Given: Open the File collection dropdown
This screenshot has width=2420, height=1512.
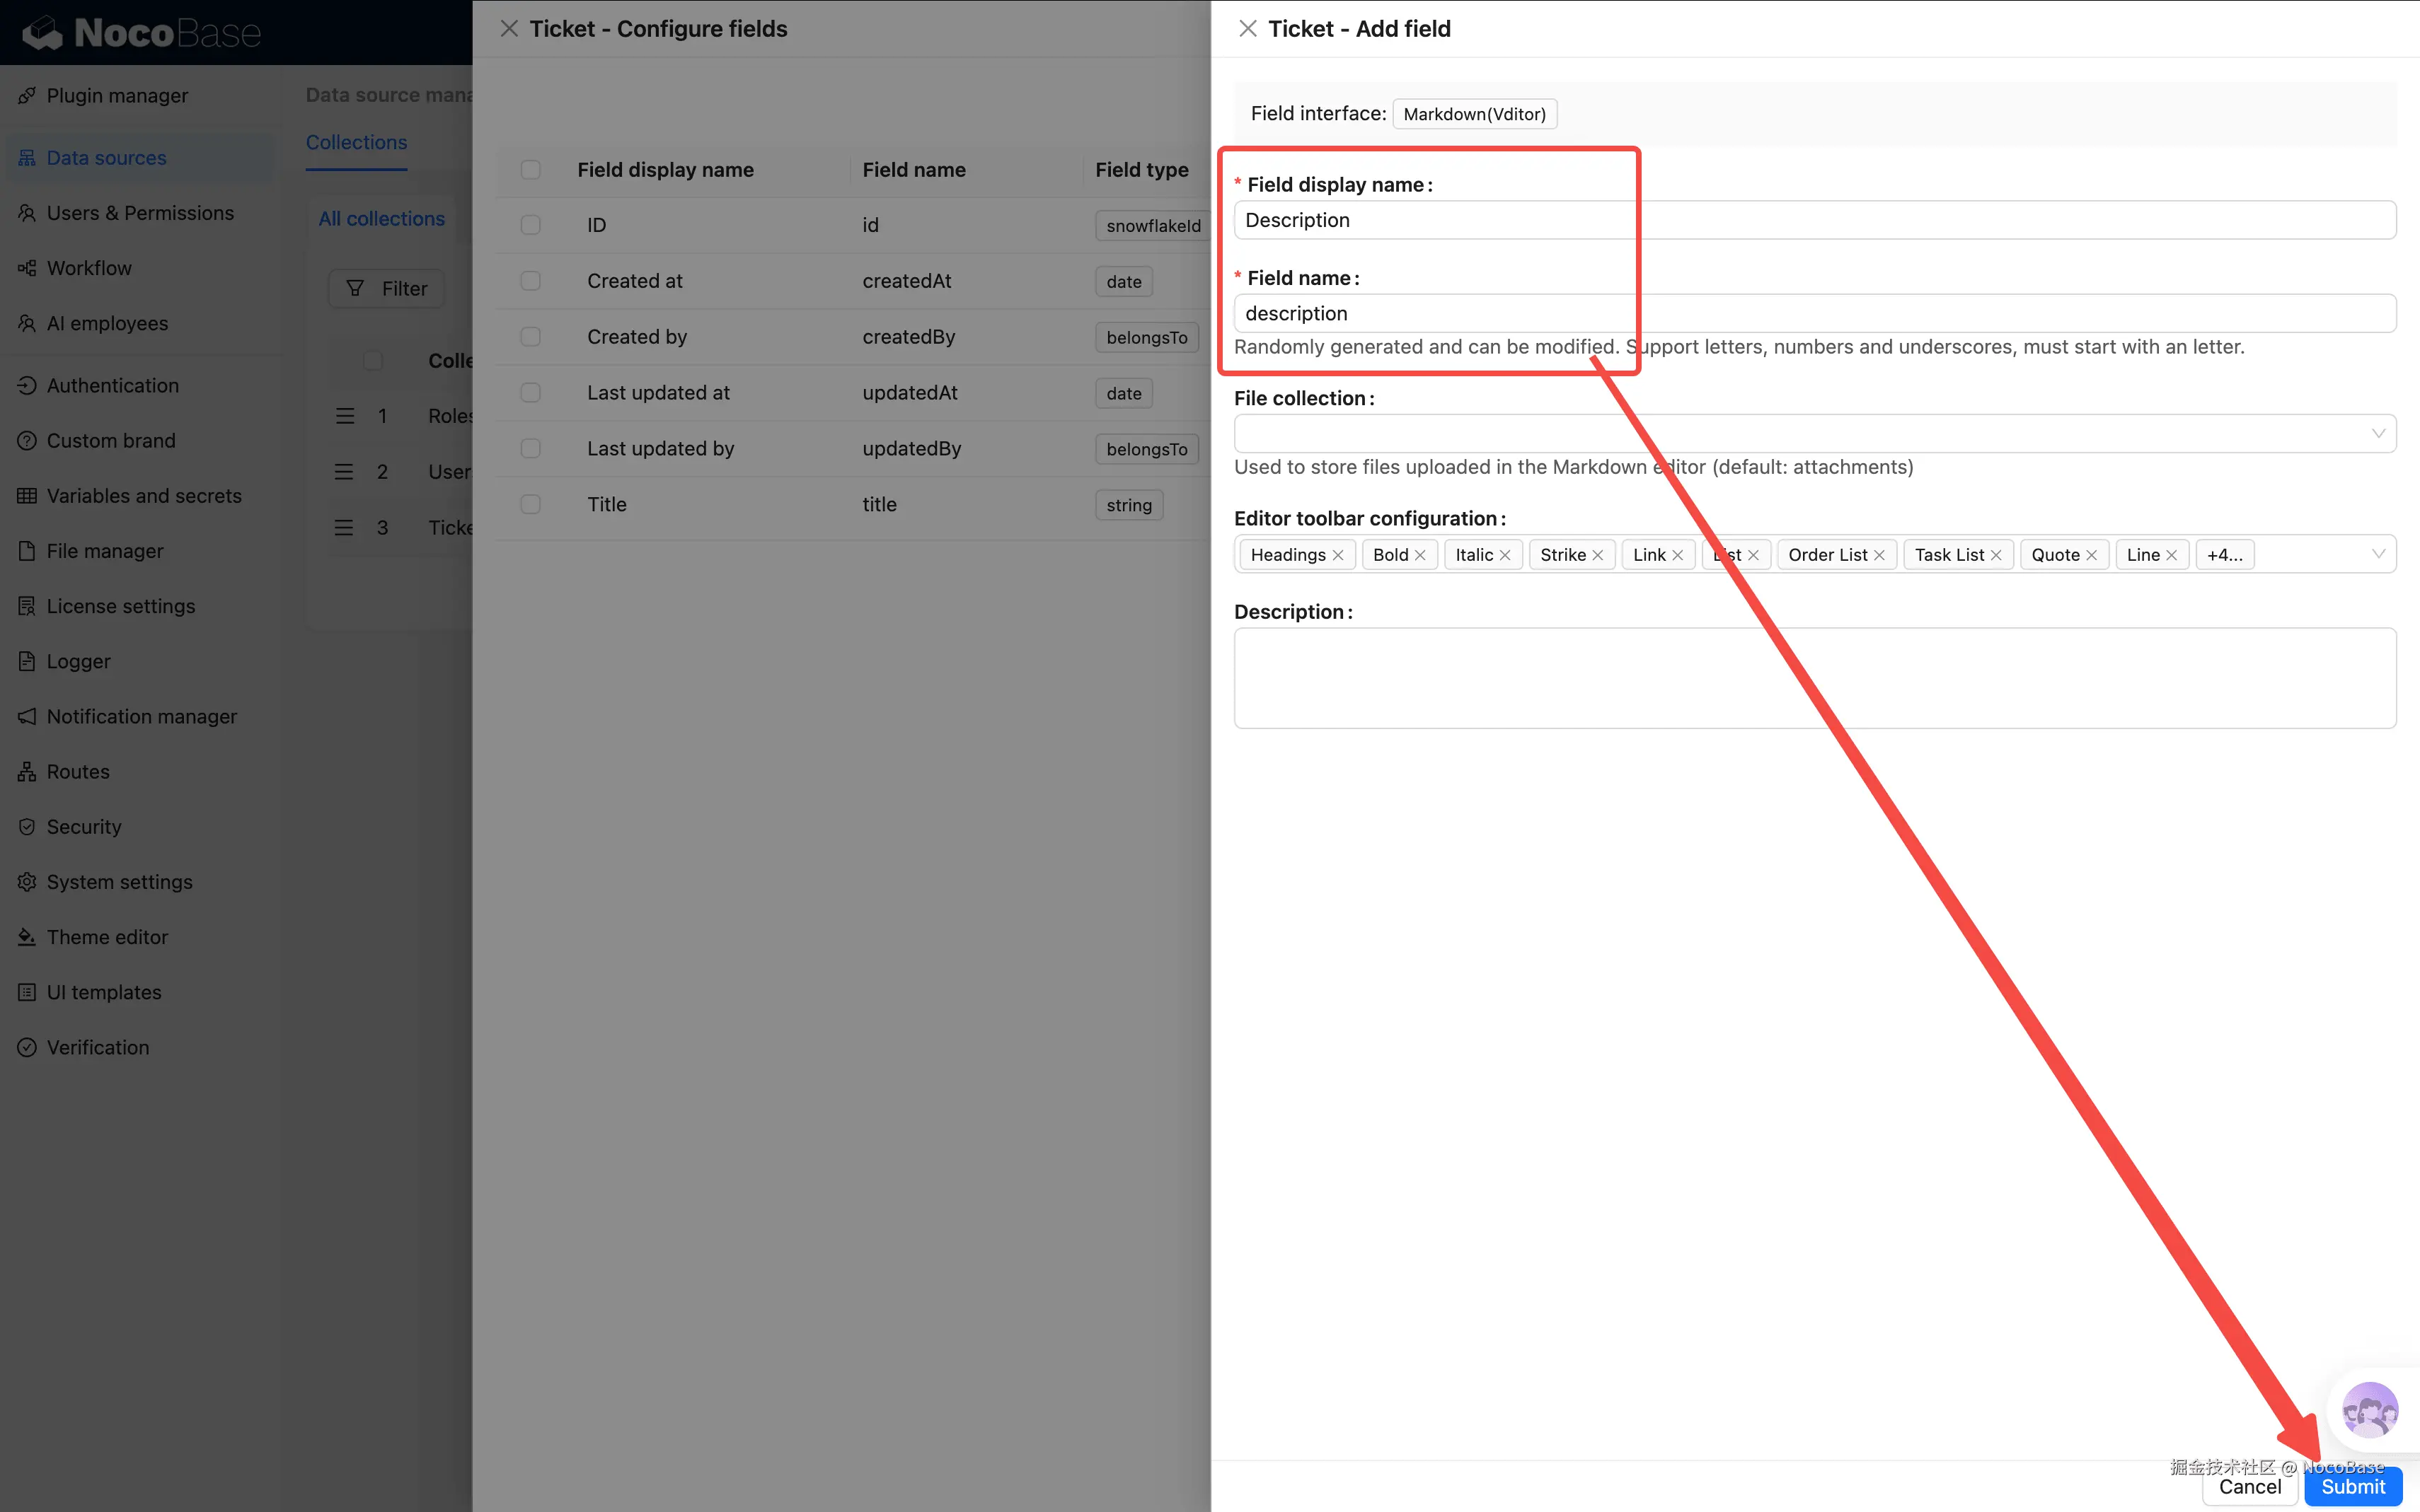Looking at the screenshot, I should click(x=1813, y=434).
